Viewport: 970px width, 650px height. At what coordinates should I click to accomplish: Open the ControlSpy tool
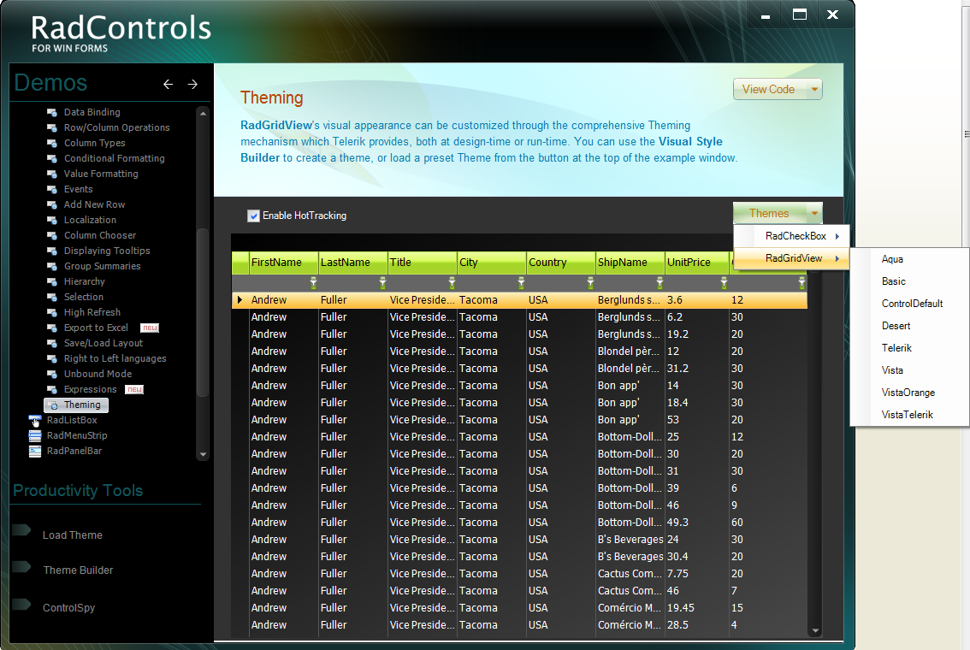coord(68,608)
